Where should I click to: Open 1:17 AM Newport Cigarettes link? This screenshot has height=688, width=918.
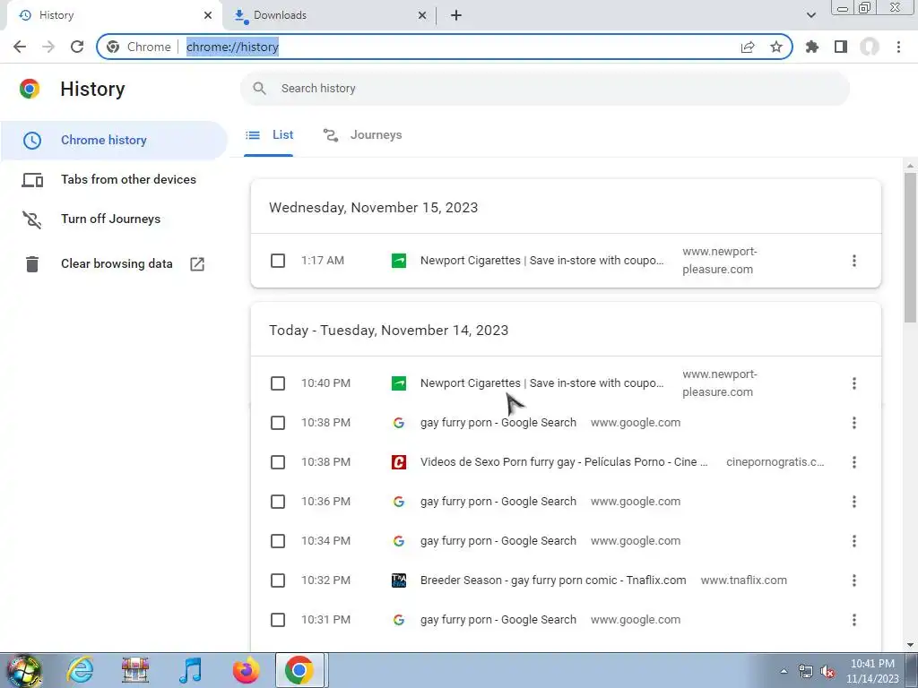coord(542,261)
